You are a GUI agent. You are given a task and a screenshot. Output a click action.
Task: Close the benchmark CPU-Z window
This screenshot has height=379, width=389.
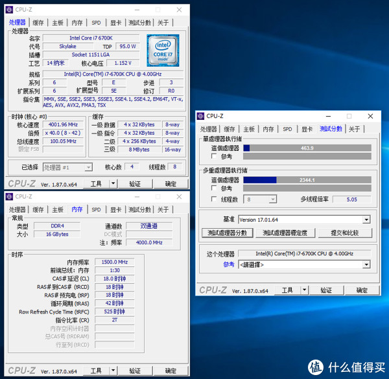(x=370, y=116)
